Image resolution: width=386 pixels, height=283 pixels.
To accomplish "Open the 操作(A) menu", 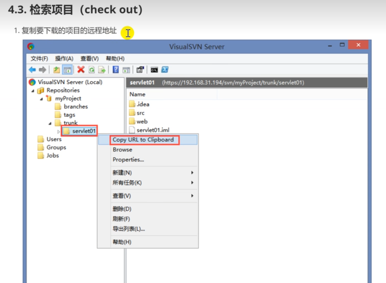I will pyautogui.click(x=64, y=59).
